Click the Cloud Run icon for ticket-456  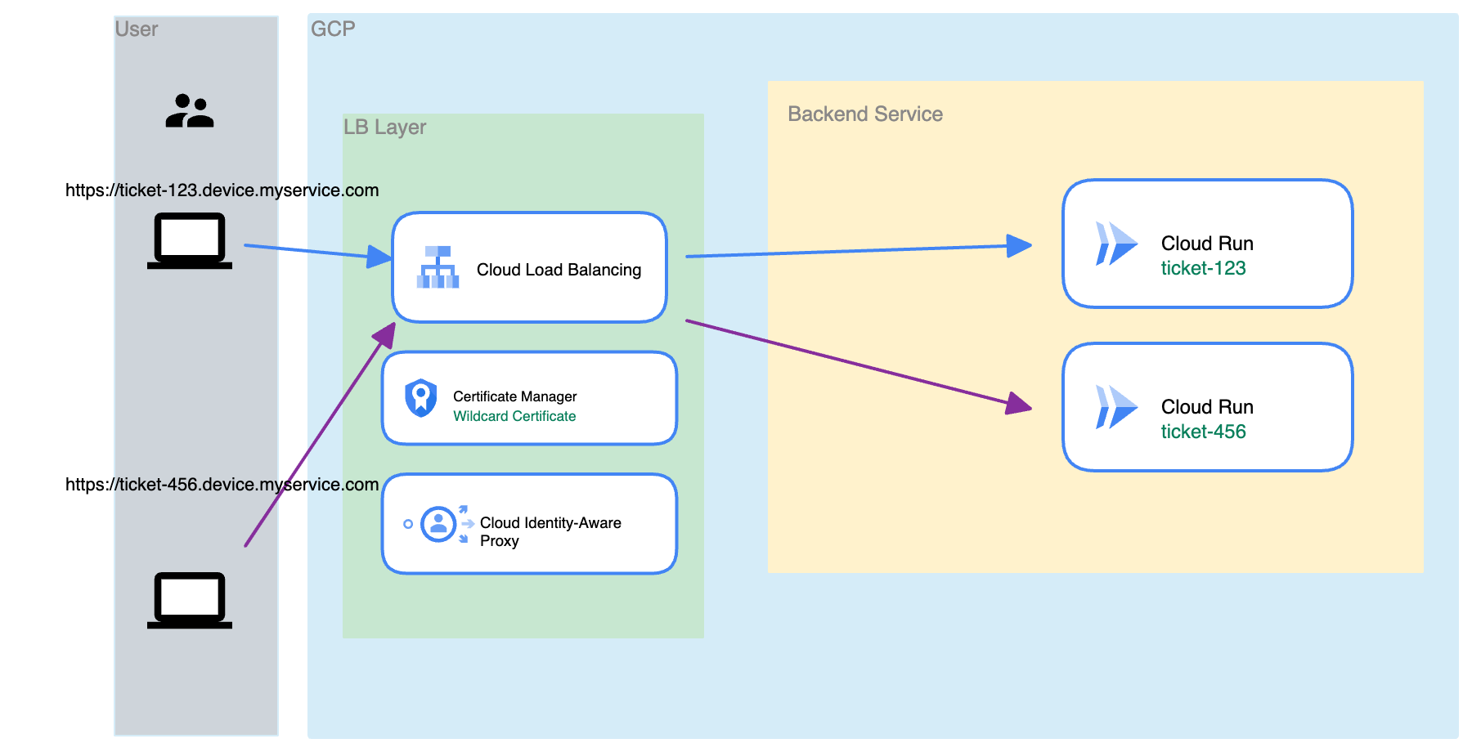(1116, 407)
